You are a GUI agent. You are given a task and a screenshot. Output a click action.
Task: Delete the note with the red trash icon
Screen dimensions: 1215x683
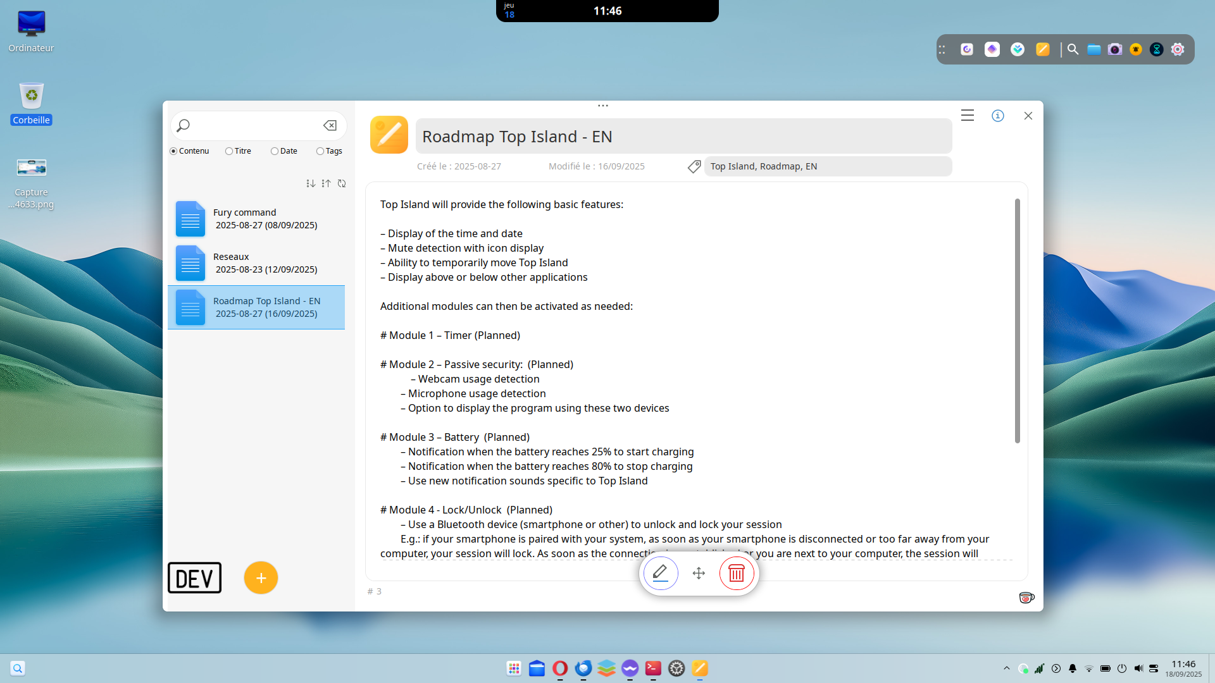tap(737, 573)
